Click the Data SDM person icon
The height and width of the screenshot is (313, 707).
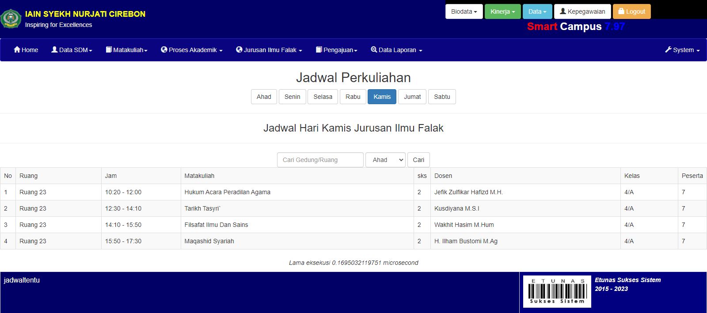click(x=54, y=49)
